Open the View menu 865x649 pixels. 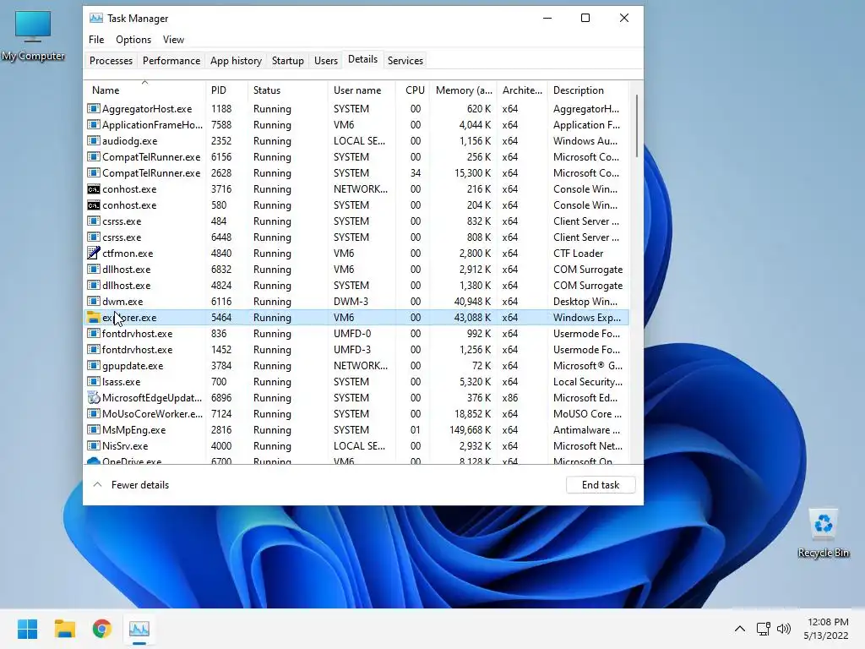coord(173,40)
